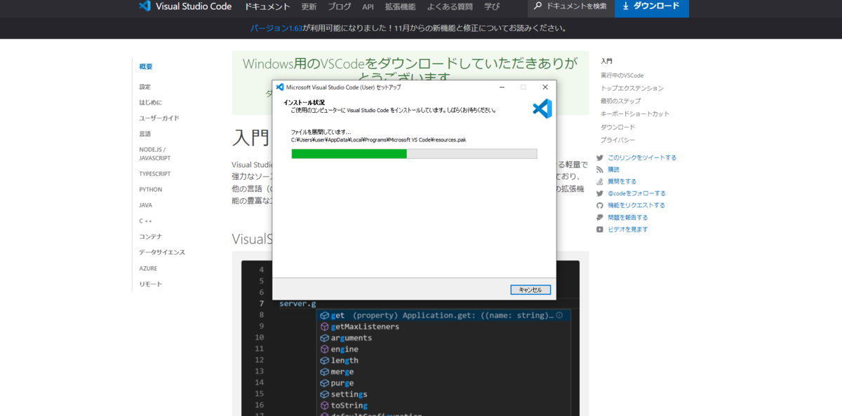This screenshot has width=842, height=416.
Task: Click the cube icon beside getMaxListeners suggestion
Action: (324, 326)
